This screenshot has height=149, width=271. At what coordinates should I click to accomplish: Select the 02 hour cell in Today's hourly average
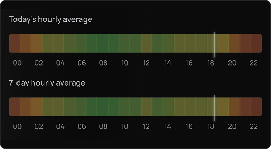click(x=37, y=43)
